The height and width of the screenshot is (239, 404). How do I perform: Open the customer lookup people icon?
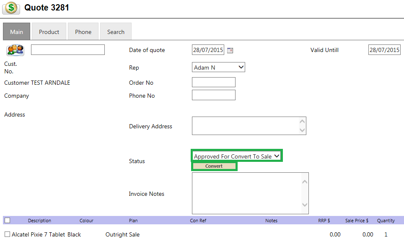15,50
